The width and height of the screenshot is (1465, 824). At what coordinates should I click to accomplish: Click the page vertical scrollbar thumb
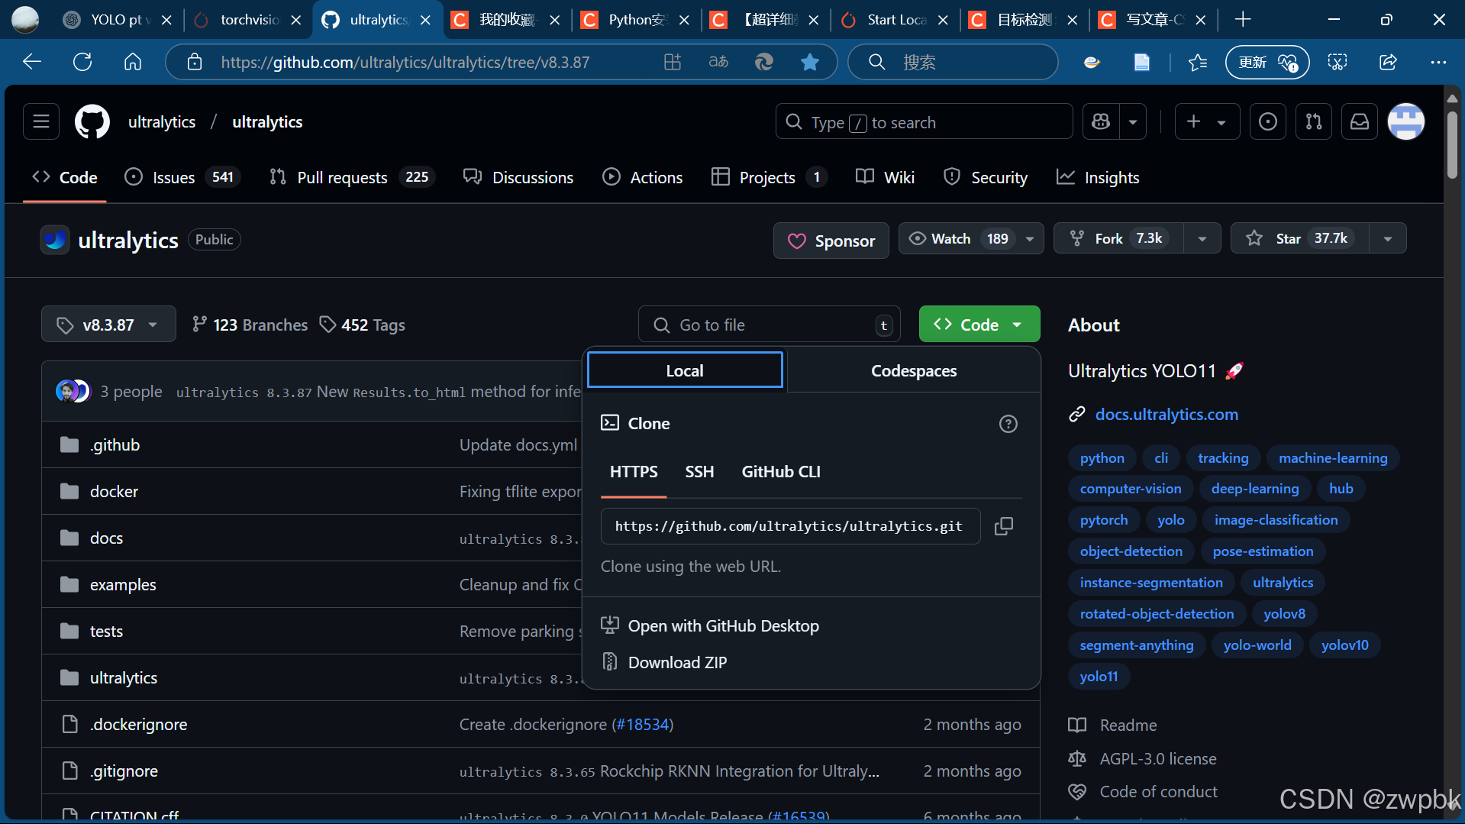(1452, 145)
